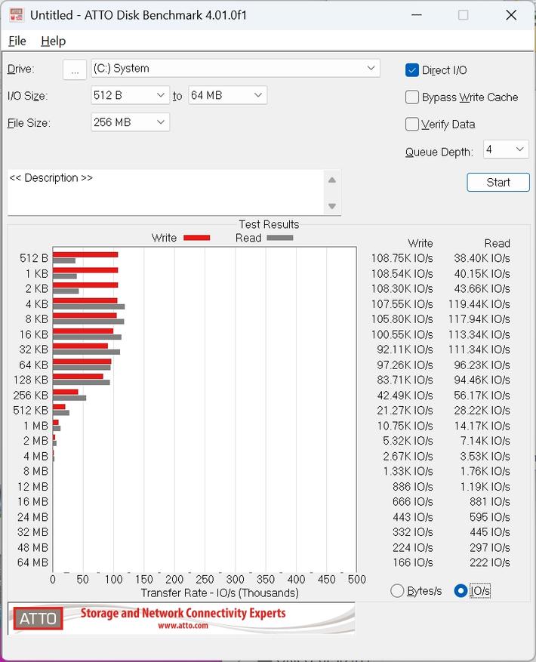This screenshot has width=536, height=662.
Task: Expand the Drive dropdown showing (C:) System
Action: point(236,69)
